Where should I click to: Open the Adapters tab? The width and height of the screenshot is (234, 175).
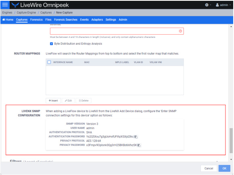click(x=97, y=19)
